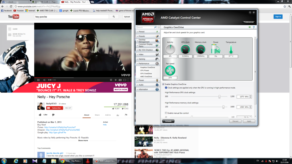The height and width of the screenshot is (164, 292).
Task: Open the Share tab under the video
Action: pyautogui.click(x=97, y=115)
